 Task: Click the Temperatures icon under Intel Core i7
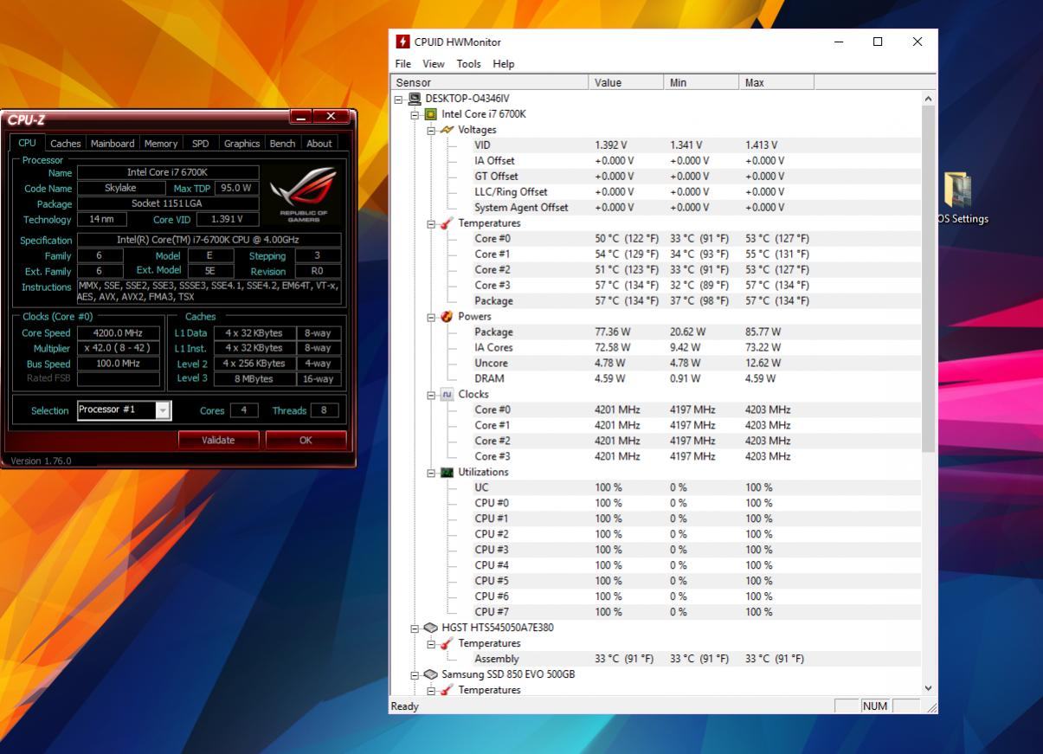pyautogui.click(x=447, y=223)
